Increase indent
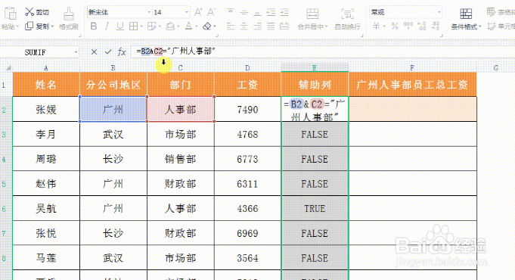 (284, 12)
